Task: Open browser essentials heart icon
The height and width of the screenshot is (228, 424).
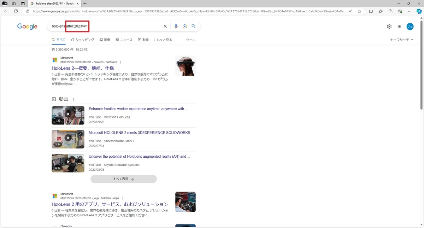Action: click(400, 11)
